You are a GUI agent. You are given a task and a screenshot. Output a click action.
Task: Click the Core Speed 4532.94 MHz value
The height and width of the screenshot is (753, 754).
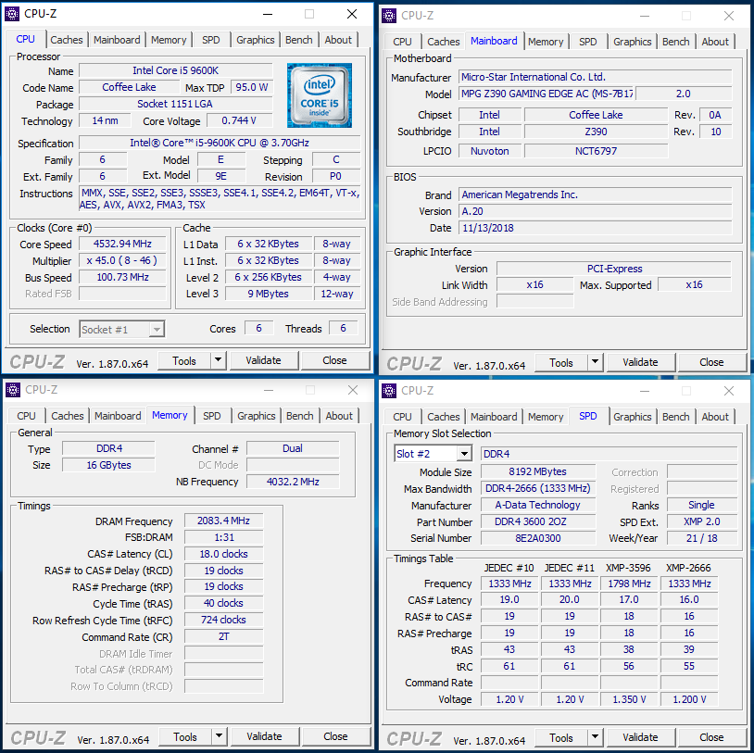pyautogui.click(x=122, y=244)
